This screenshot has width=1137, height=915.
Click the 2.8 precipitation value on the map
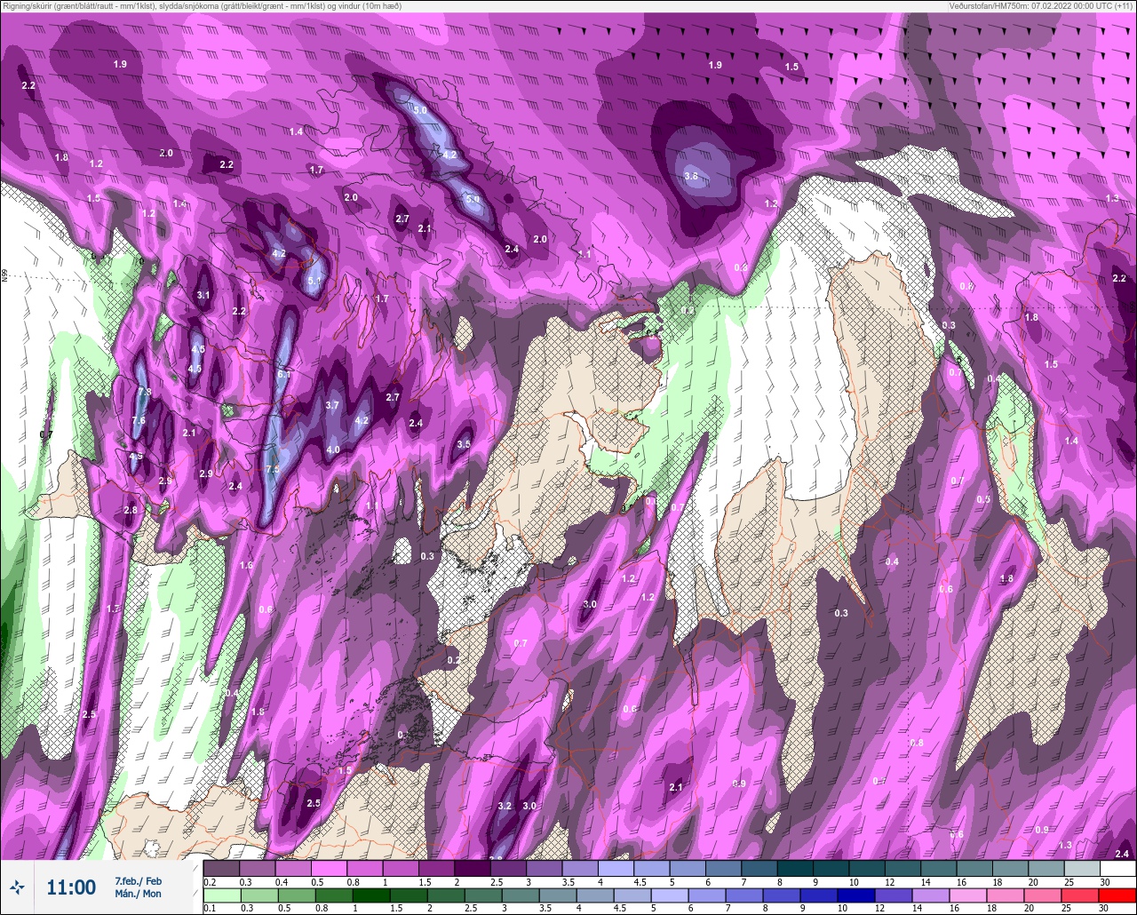[x=131, y=510]
